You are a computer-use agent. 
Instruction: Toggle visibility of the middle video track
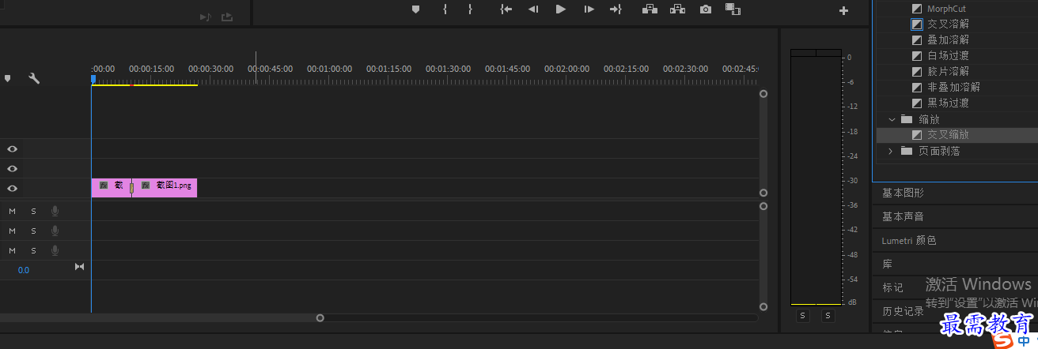click(12, 168)
